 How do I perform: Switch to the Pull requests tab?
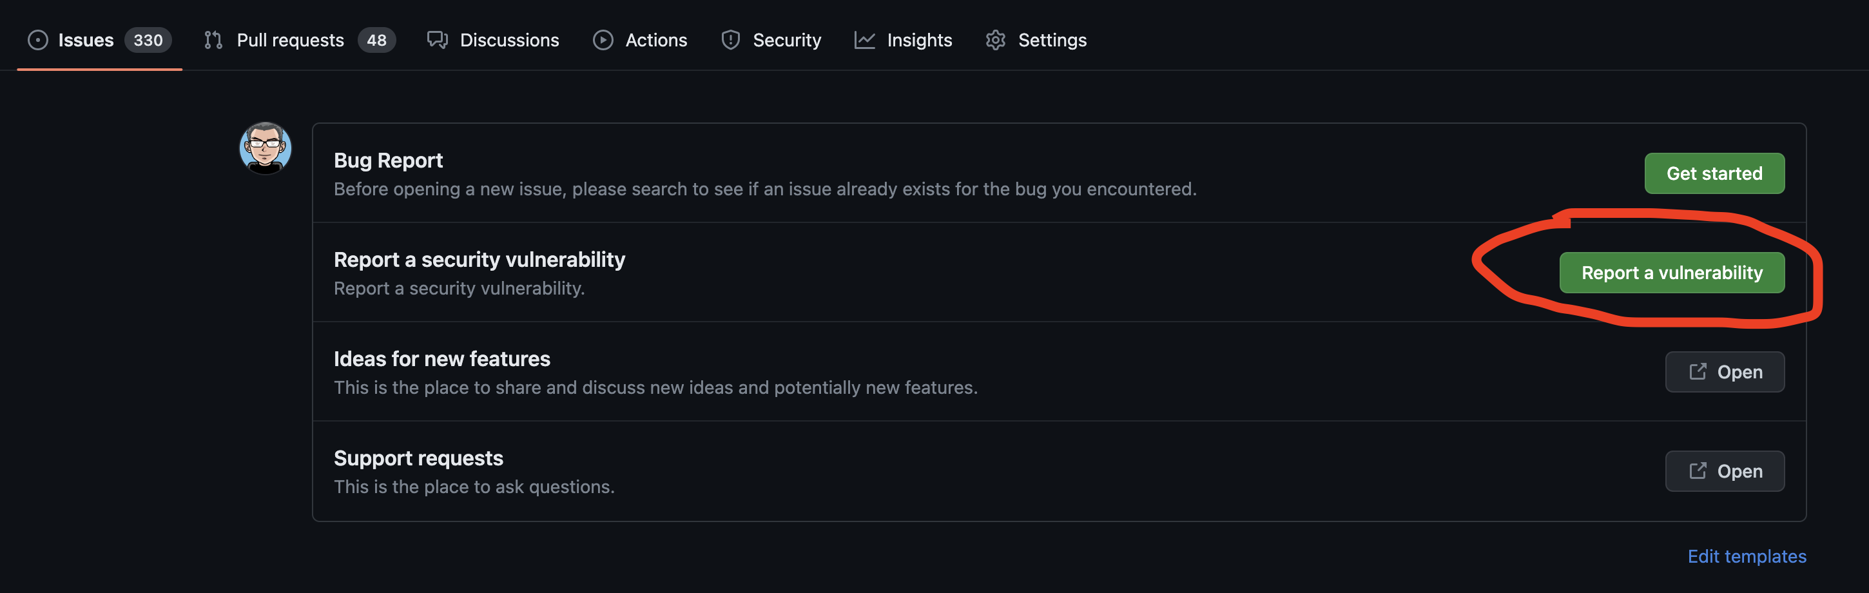[290, 40]
